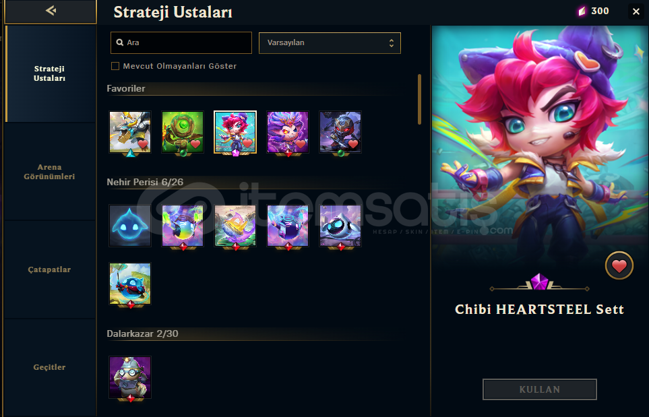649x417 pixels.
Task: Click the back arrow icon
Action: click(x=51, y=11)
